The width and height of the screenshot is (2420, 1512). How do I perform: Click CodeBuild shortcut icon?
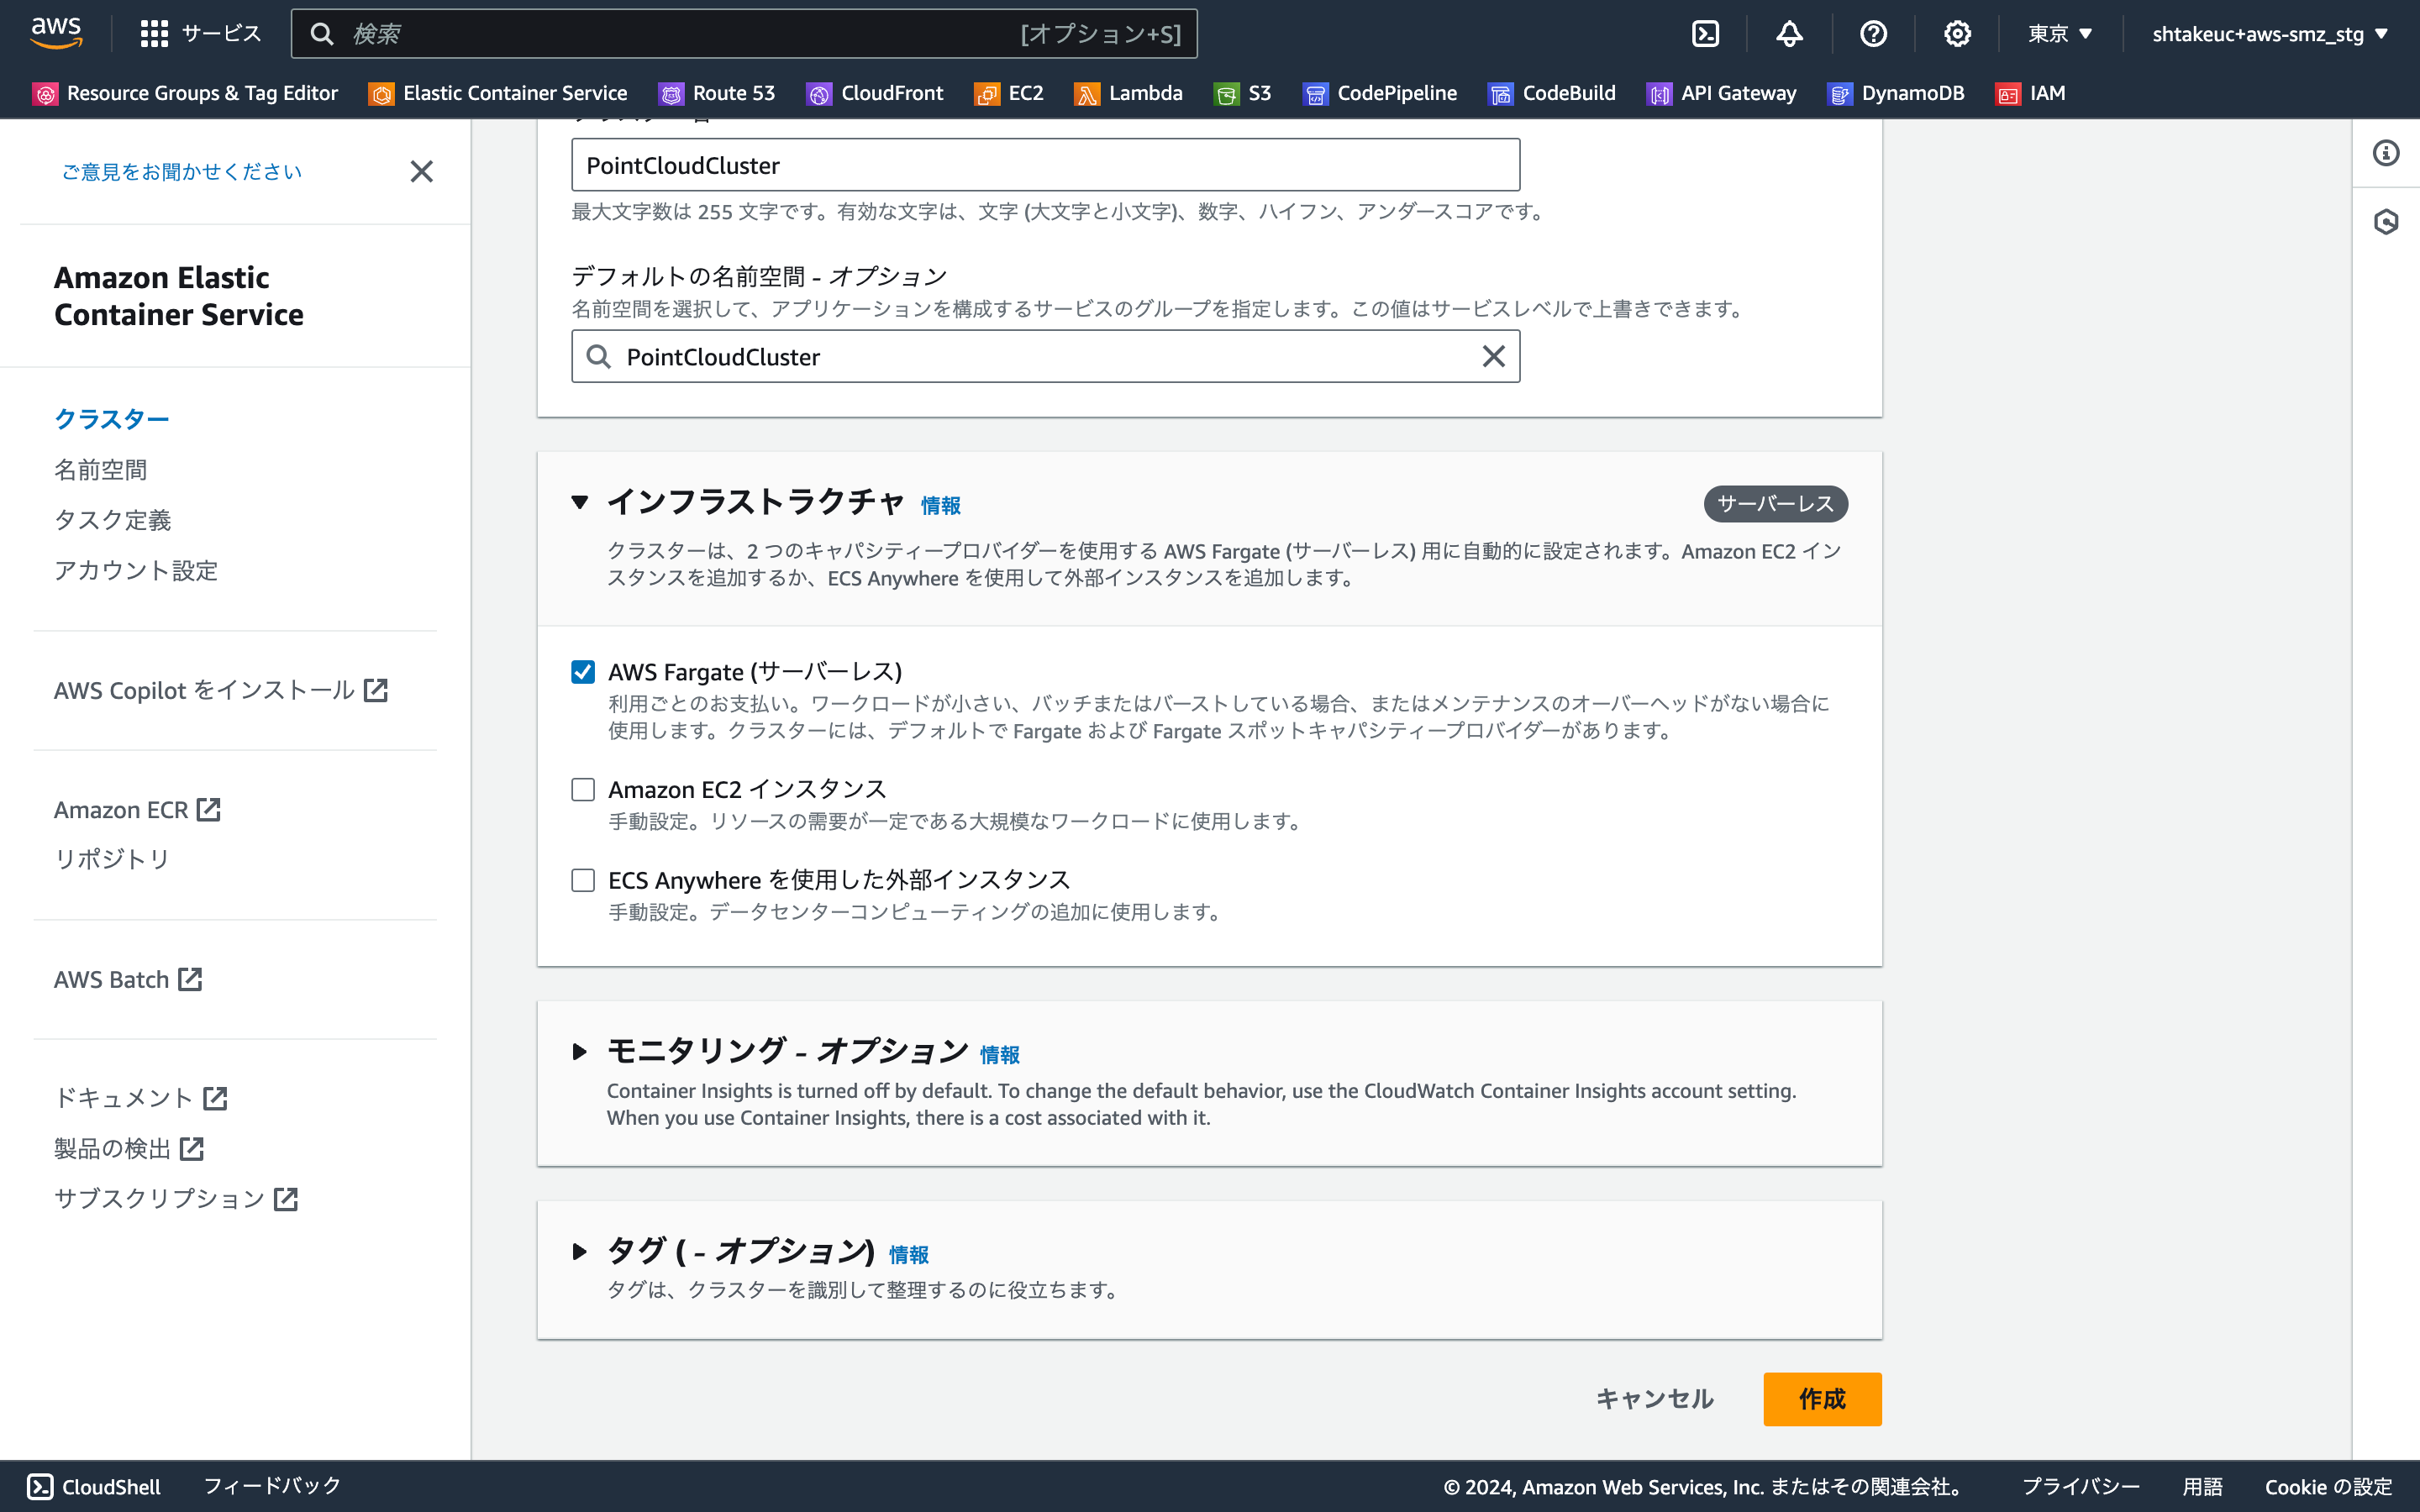click(1501, 94)
